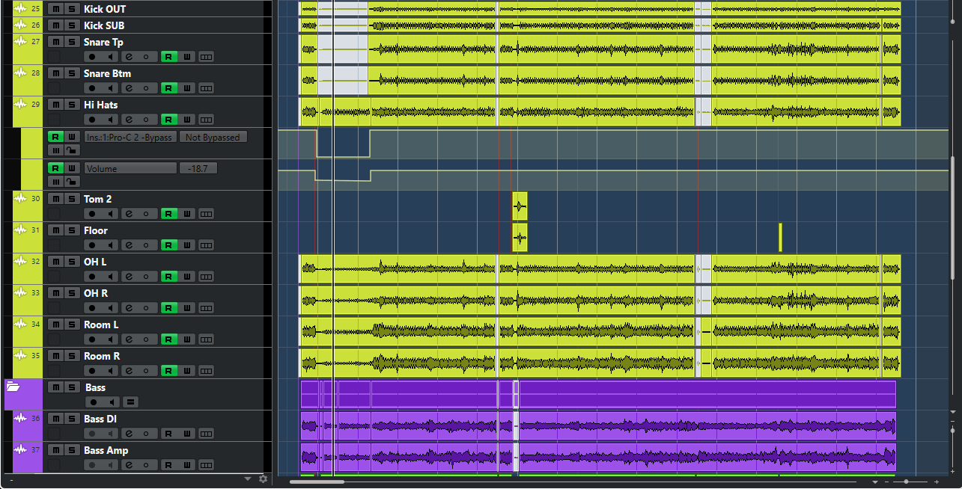Lock the Volume automation lane
The width and height of the screenshot is (962, 489).
(71, 182)
